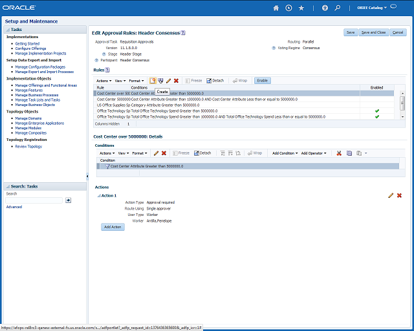Click the Cancel button
The height and width of the screenshot is (331, 414).
pyautogui.click(x=398, y=32)
